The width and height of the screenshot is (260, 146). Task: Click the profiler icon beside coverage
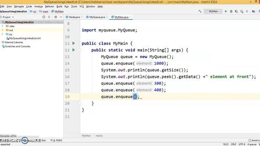[x=242, y=11]
